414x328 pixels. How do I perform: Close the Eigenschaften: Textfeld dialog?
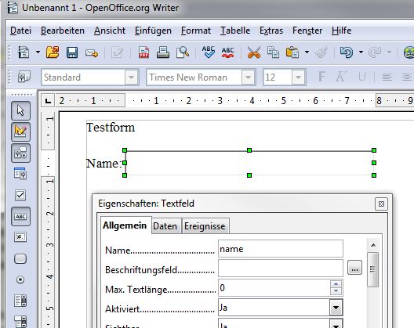click(381, 204)
